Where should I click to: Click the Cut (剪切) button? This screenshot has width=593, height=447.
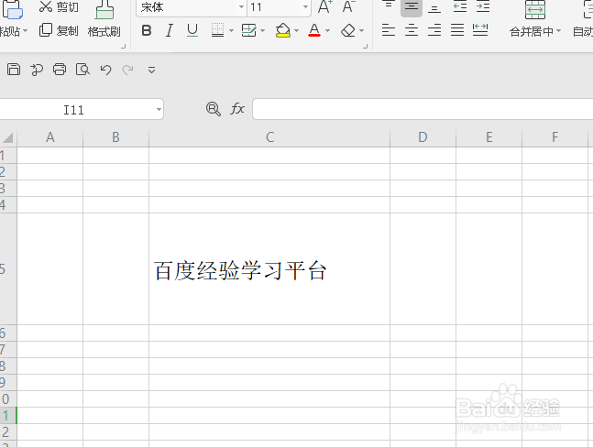pyautogui.click(x=59, y=6)
